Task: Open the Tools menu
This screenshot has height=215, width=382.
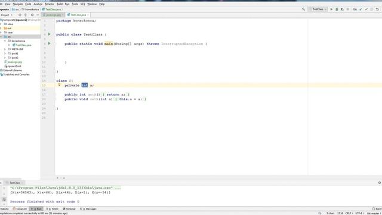Action: pyautogui.click(x=75, y=4)
